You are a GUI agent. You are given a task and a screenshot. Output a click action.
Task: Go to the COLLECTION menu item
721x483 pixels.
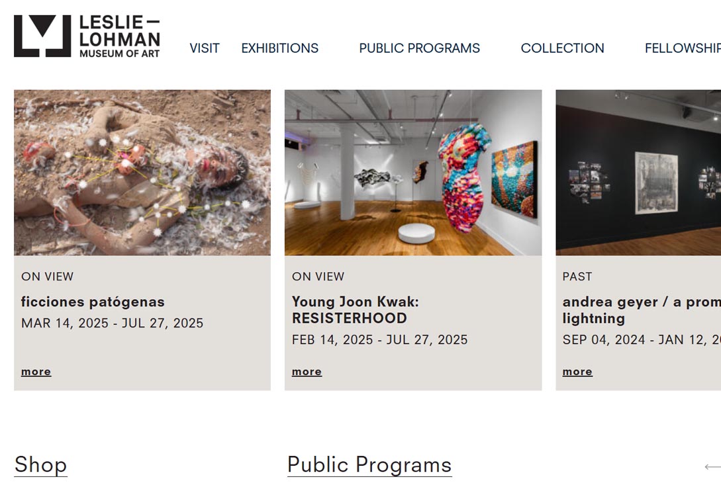[562, 48]
